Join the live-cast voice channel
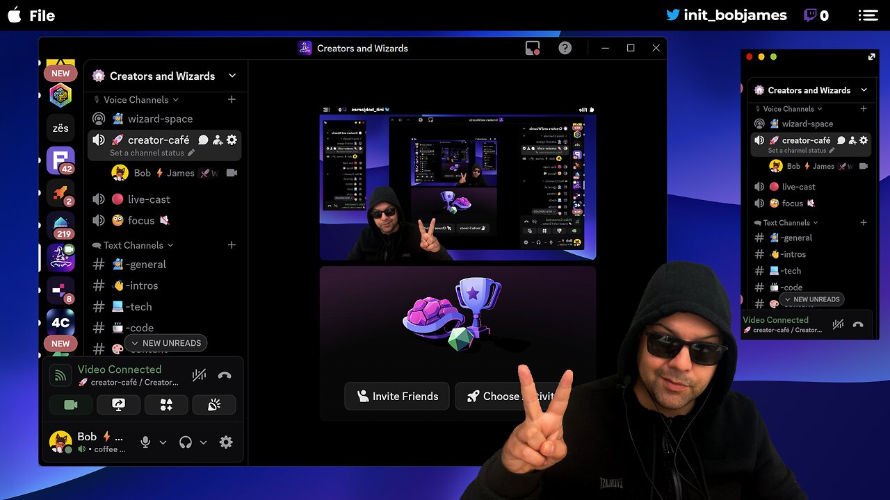Screen dimensions: 890x500 165,199
